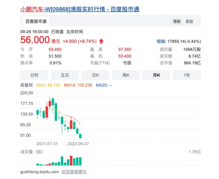Click the MA20: -- indicator
219x179 pixels.
[104, 85]
